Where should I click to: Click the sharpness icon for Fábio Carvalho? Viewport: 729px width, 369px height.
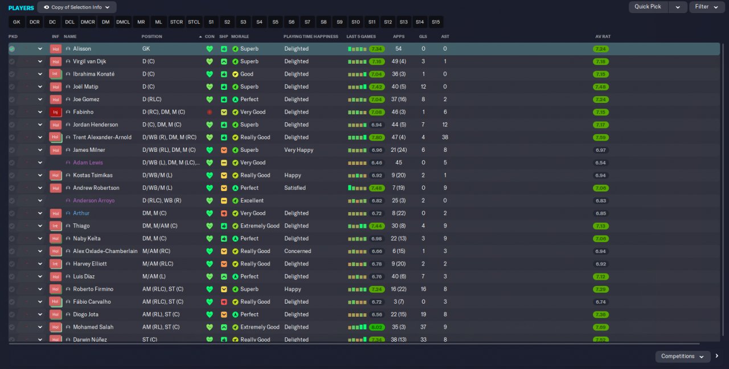[x=224, y=302]
